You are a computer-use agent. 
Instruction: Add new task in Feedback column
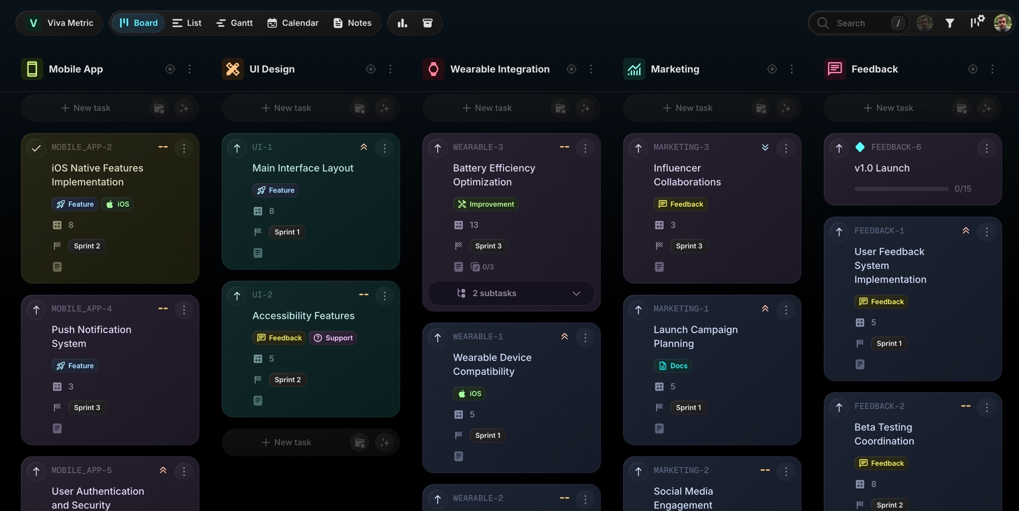(x=889, y=108)
